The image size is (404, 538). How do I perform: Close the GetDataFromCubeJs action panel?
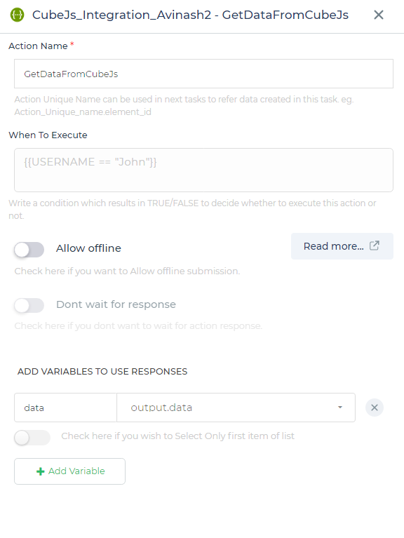point(378,15)
